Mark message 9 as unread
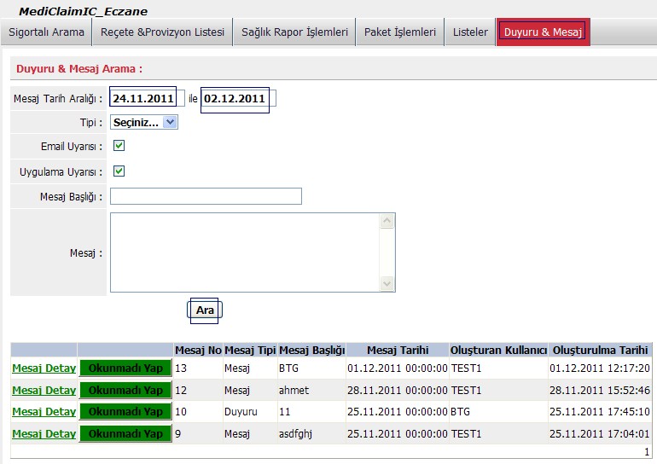Image resolution: width=657 pixels, height=464 pixels. tap(125, 434)
